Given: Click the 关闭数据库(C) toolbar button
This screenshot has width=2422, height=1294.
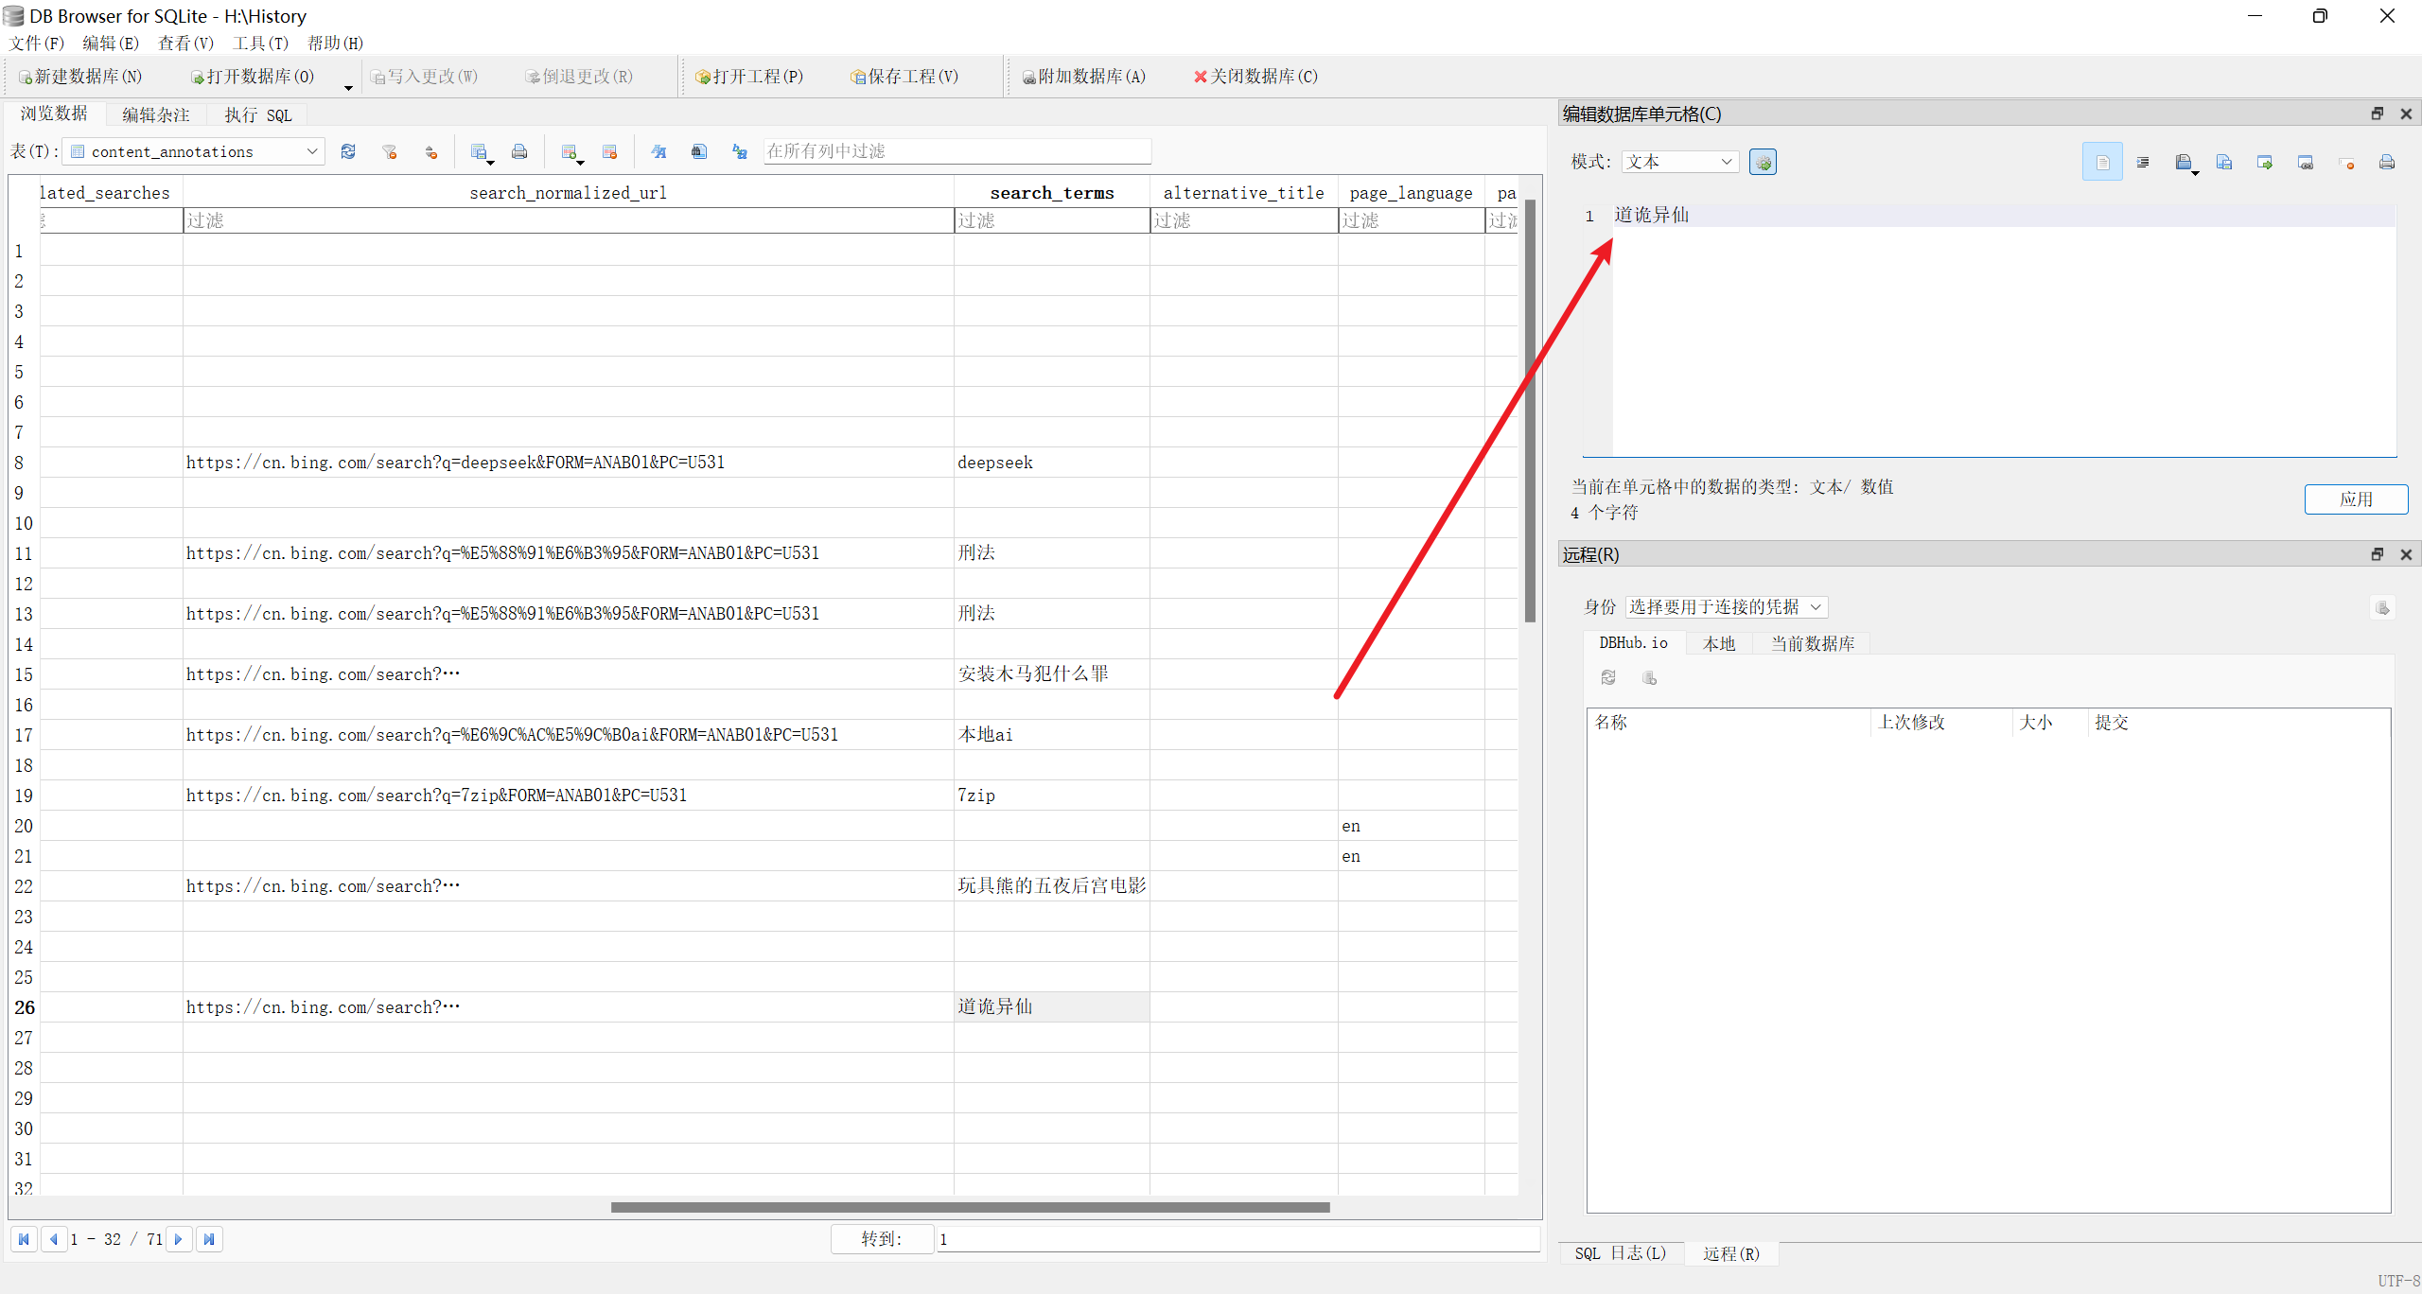Looking at the screenshot, I should [x=1255, y=77].
